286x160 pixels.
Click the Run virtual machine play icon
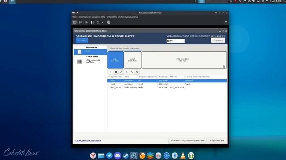point(87,22)
